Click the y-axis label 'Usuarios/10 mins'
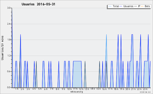 (x=2, y=48)
